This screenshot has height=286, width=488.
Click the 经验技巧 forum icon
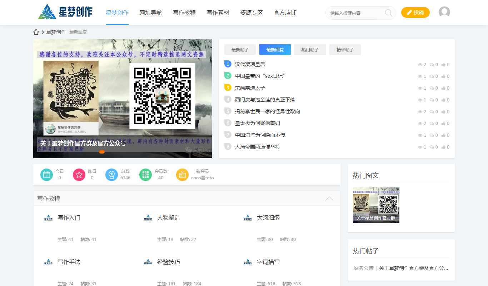[148, 262]
